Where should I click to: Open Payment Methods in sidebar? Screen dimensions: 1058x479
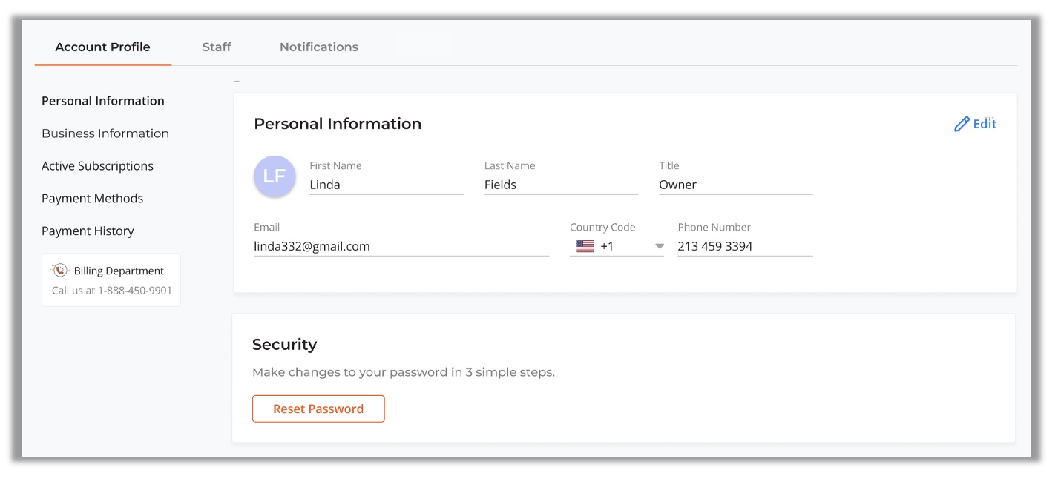92,199
